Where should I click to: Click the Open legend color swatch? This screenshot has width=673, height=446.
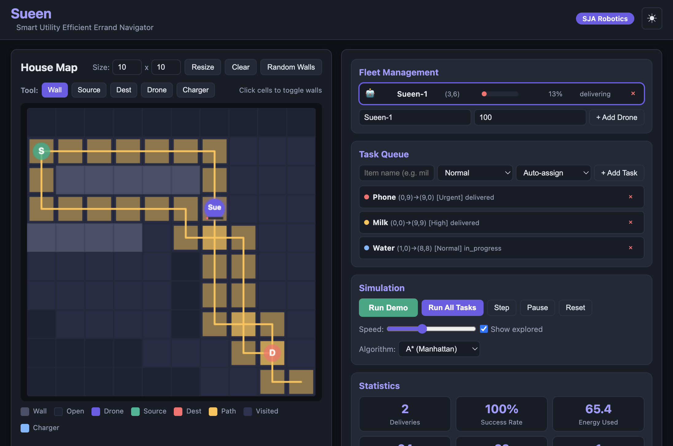58,411
